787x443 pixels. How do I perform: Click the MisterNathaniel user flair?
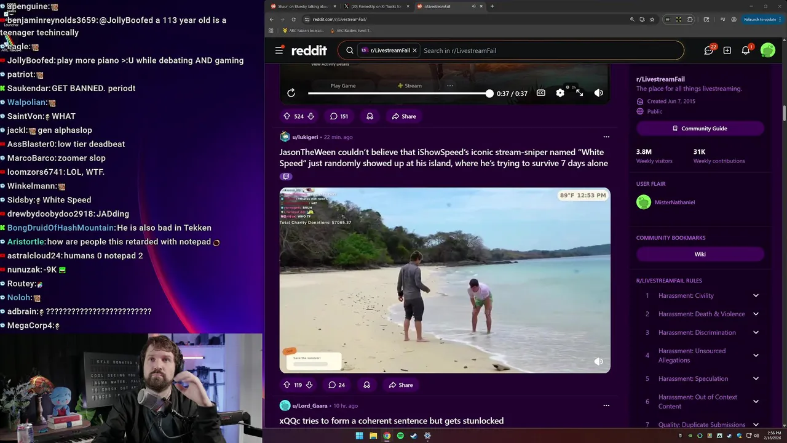[674, 202]
